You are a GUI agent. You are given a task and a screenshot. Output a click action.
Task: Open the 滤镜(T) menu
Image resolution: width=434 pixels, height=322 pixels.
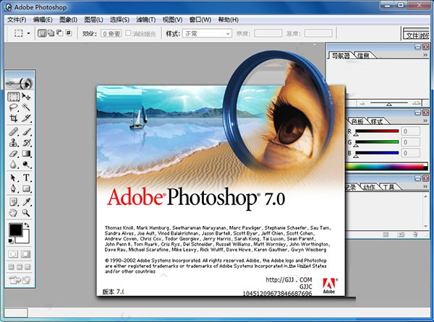pos(146,20)
